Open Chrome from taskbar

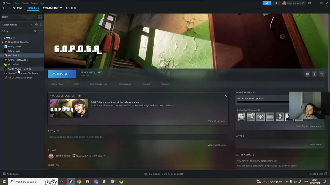coord(79,182)
